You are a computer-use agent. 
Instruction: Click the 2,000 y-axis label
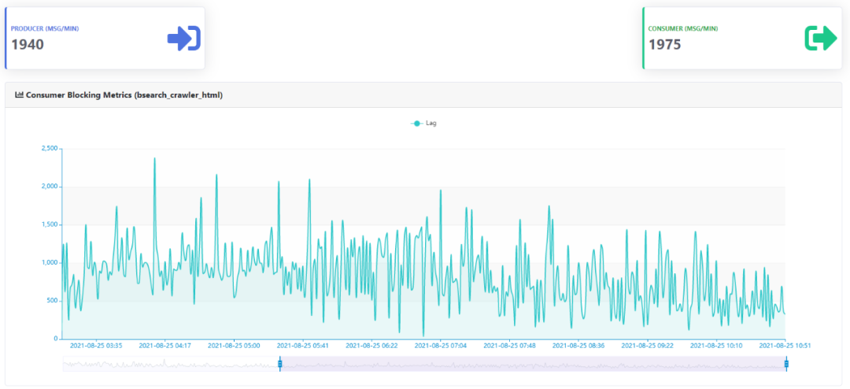click(50, 187)
